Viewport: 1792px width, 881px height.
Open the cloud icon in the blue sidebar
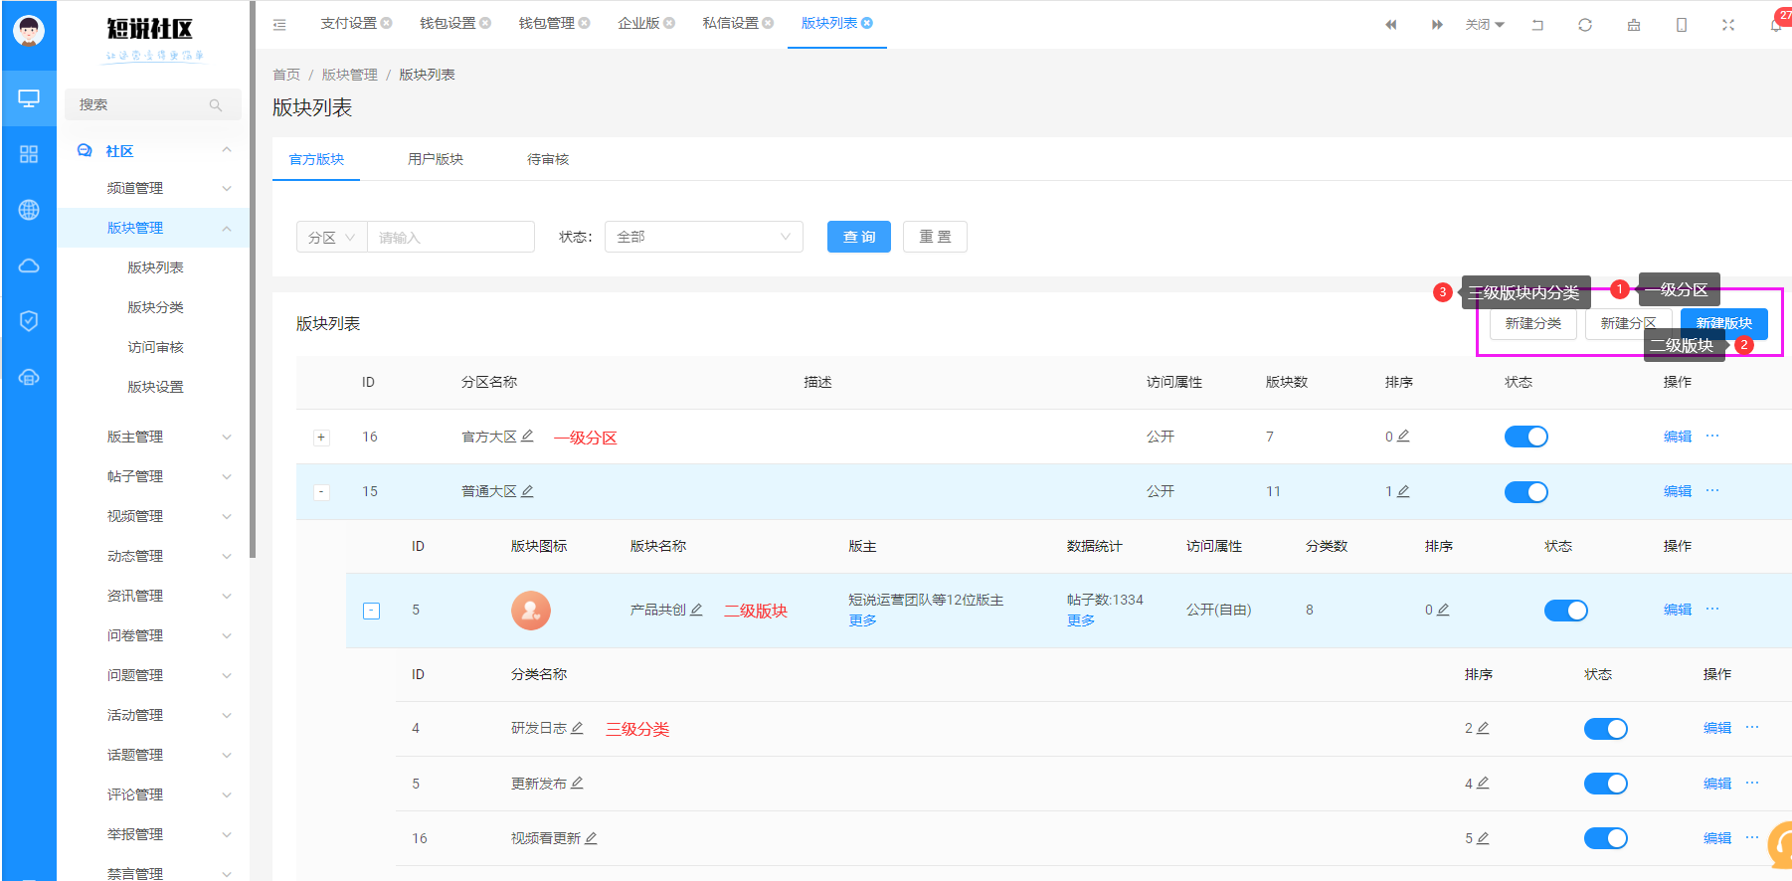point(29,265)
